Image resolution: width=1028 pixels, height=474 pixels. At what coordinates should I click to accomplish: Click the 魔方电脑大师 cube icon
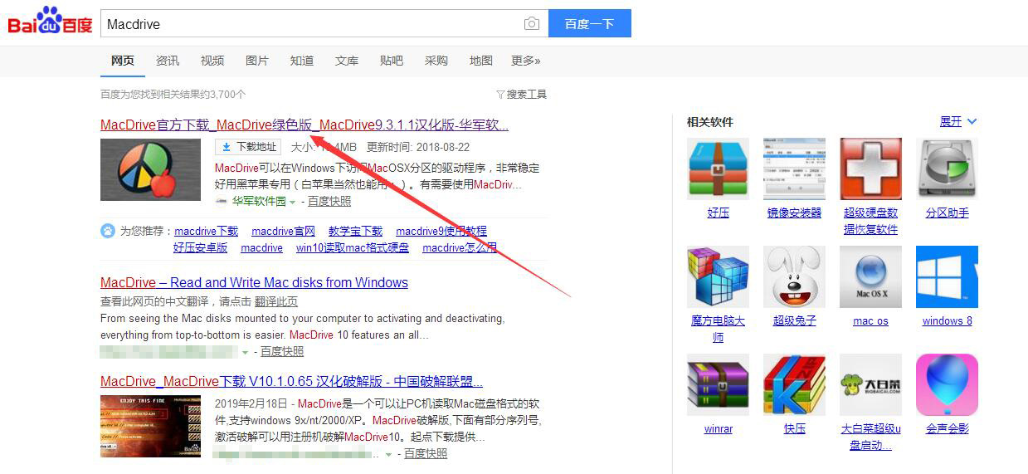[x=718, y=276]
